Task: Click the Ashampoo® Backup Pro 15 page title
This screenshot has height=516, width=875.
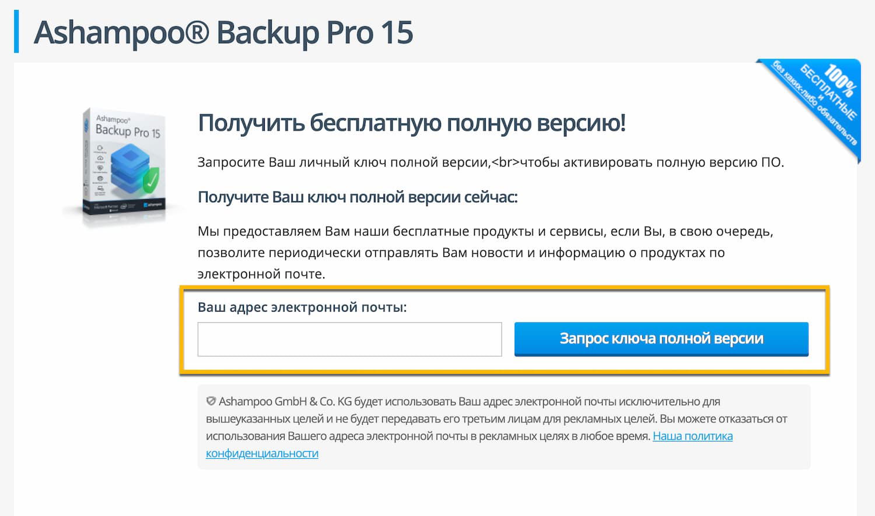Action: pos(223,33)
